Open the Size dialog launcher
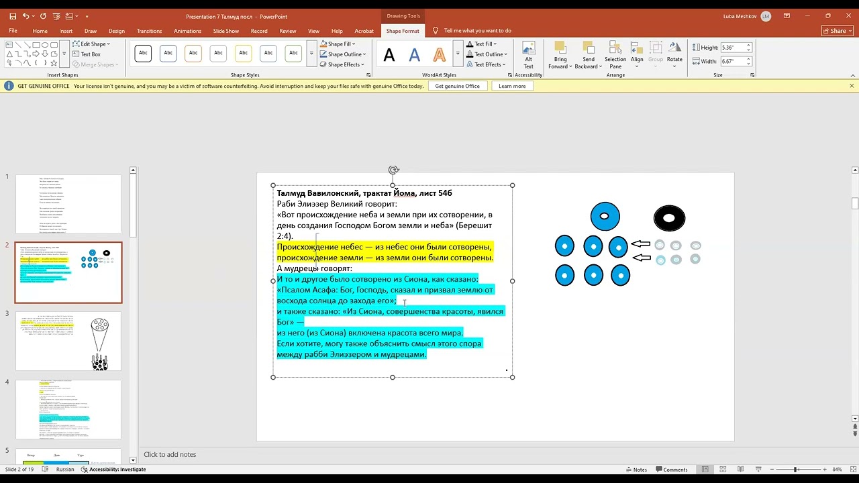 tap(752, 75)
